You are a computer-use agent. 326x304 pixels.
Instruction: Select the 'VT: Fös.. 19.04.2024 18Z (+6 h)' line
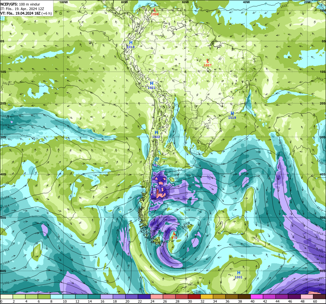[x=26, y=13]
